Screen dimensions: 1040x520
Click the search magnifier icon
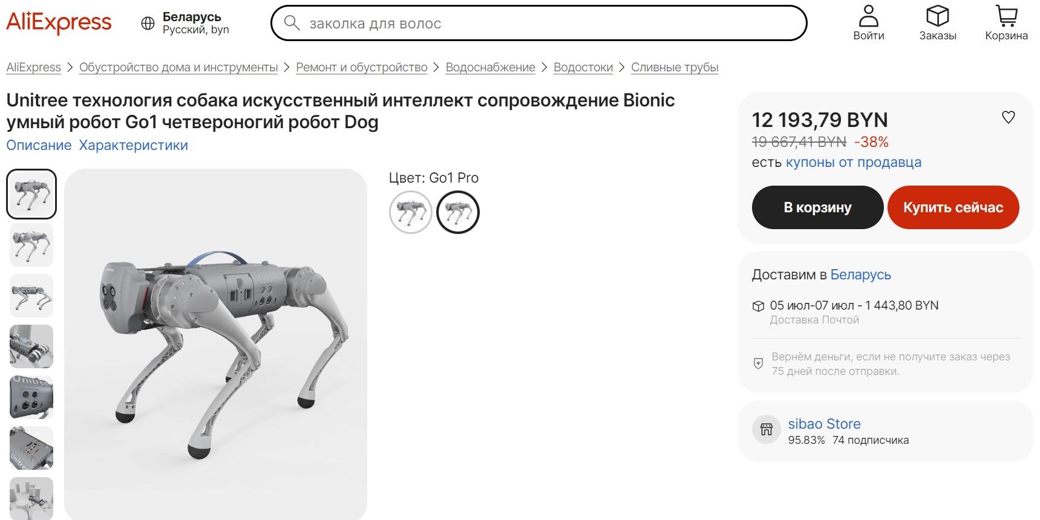click(x=292, y=24)
